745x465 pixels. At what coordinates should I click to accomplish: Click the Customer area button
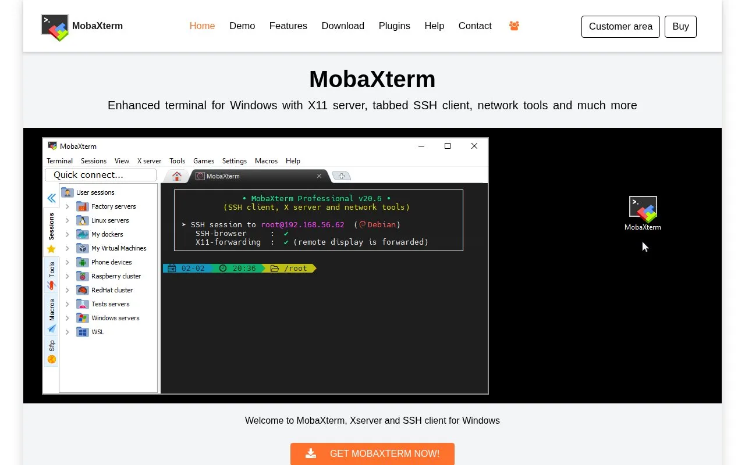pos(620,26)
